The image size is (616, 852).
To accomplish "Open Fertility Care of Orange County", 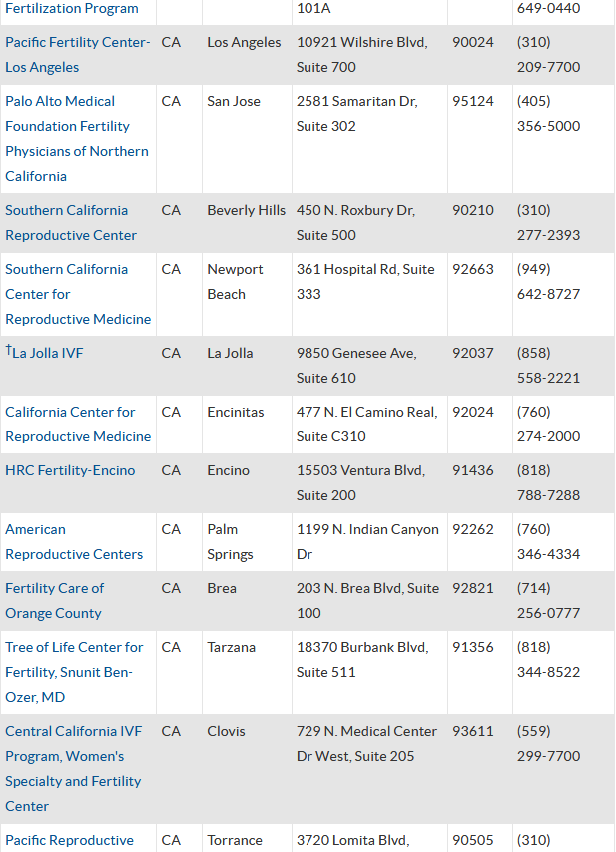I will click(x=54, y=588).
